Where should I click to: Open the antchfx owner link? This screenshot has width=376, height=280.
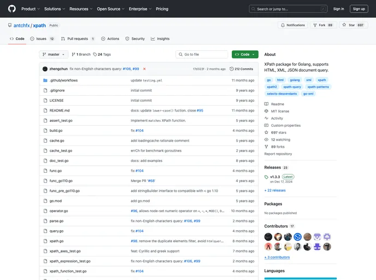click(x=21, y=26)
